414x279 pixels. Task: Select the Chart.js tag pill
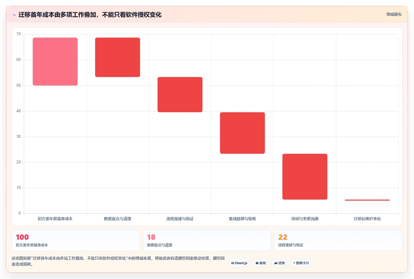(x=239, y=263)
